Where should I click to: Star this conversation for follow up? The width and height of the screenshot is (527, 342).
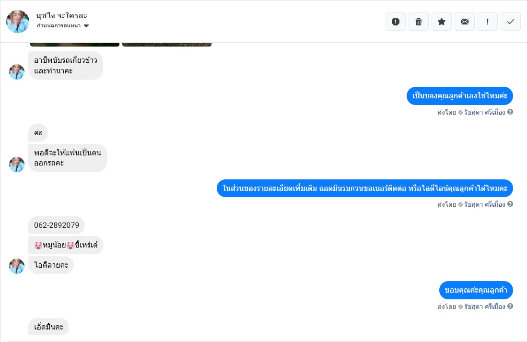(442, 22)
